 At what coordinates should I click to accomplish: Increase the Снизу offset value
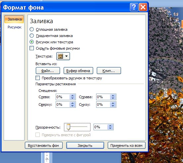pyautogui.click(x=113, y=103)
